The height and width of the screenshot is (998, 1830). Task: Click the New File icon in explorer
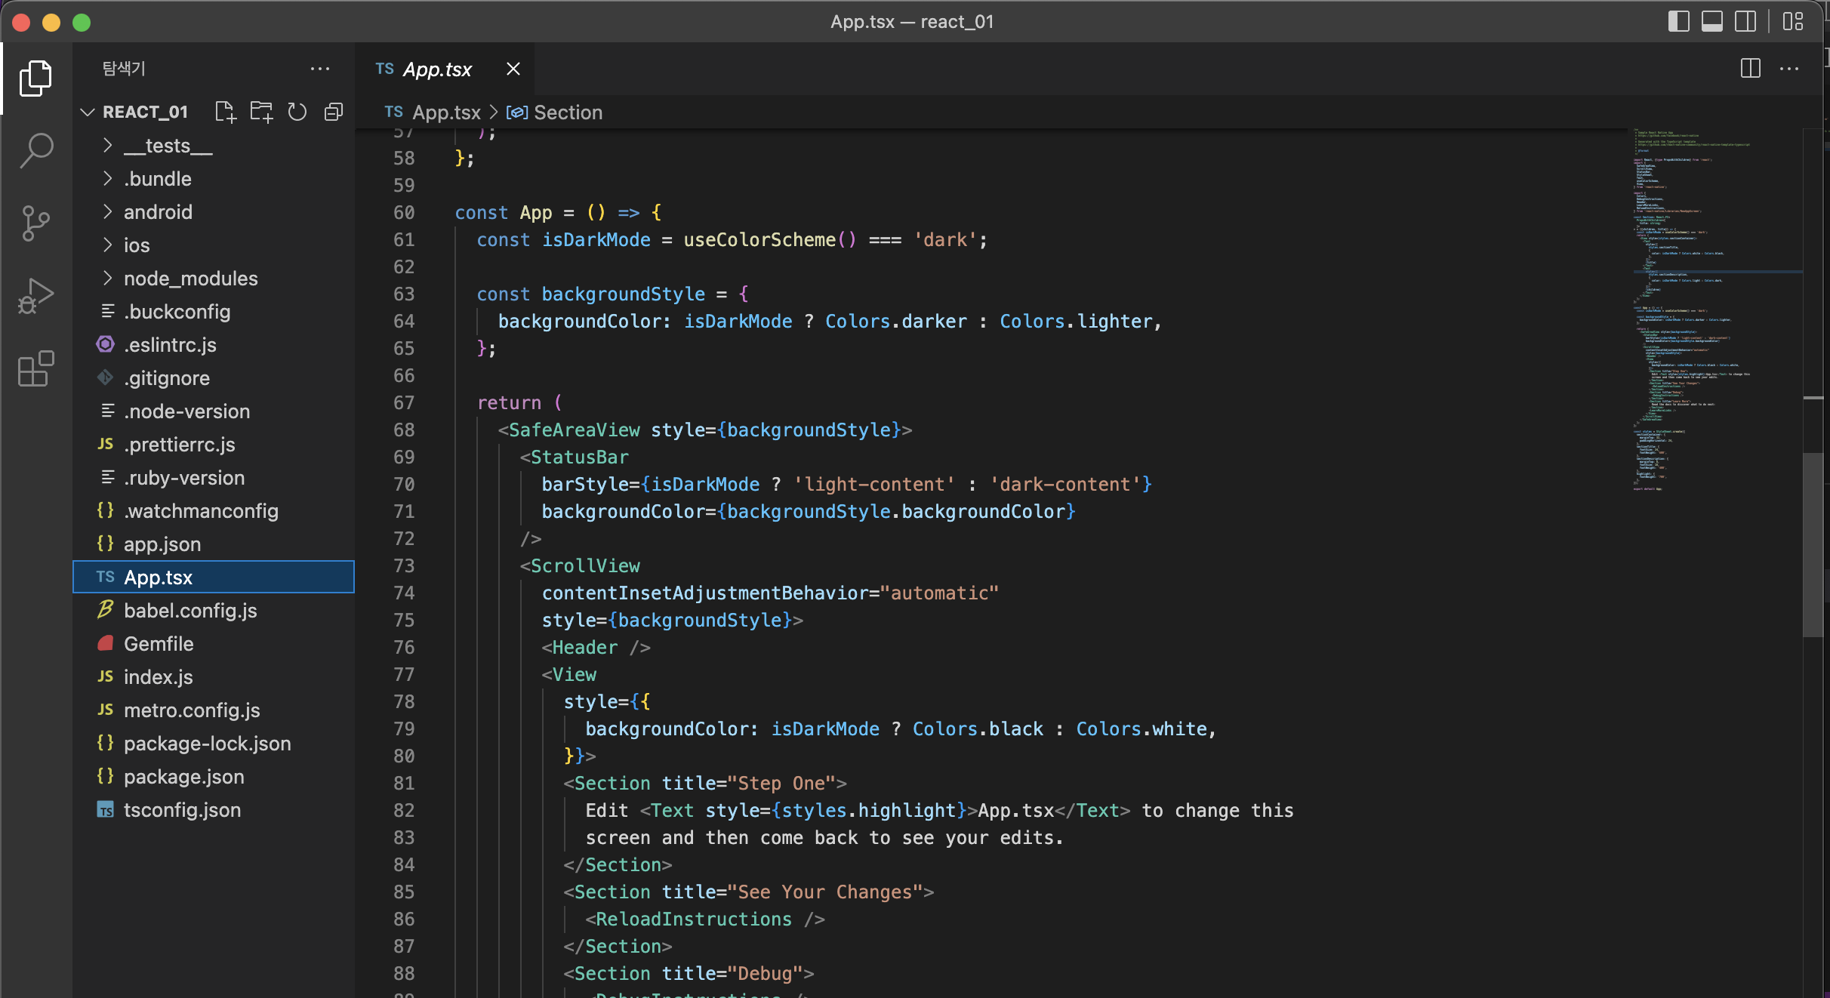225,112
